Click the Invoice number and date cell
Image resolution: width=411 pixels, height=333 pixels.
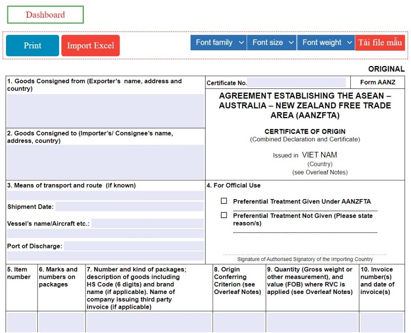(x=382, y=322)
